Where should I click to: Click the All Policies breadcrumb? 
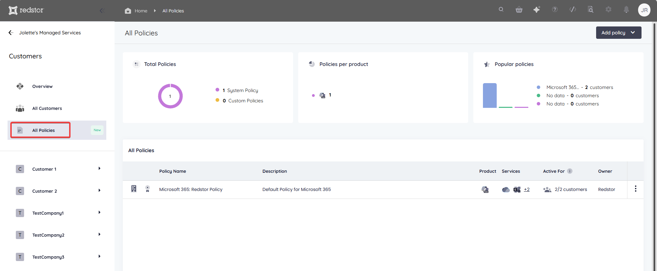pyautogui.click(x=173, y=11)
